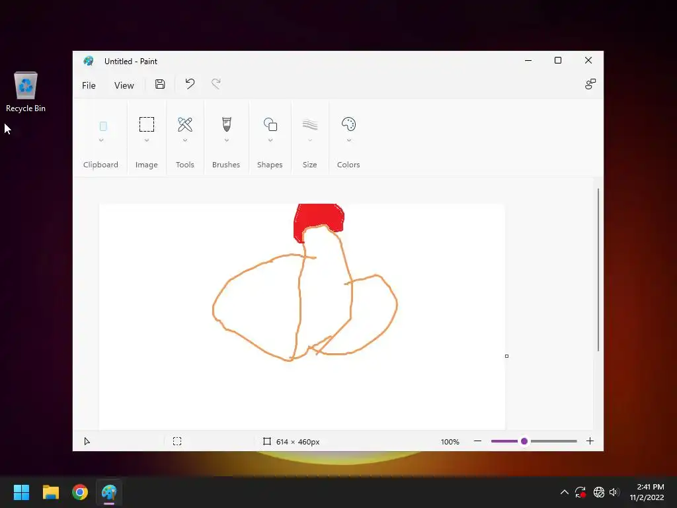Click the canvas right-edge resize handle
677x508 pixels.
point(506,356)
